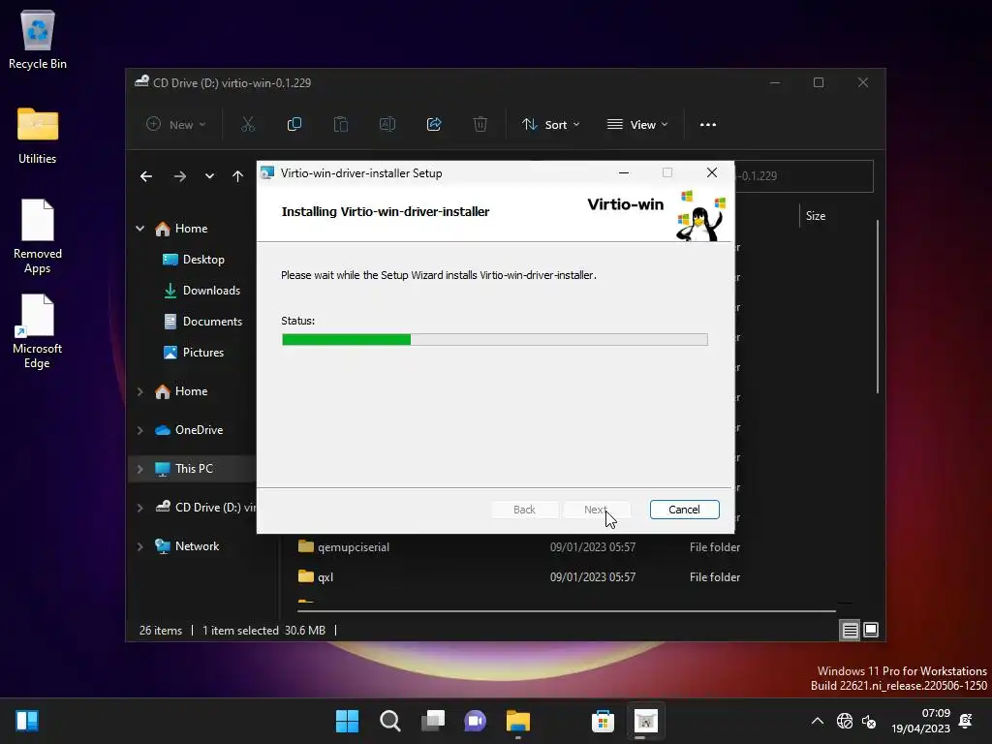Screen dimensions: 992x744
Task: Open recent locations chevron dropdown
Action: pos(209,176)
